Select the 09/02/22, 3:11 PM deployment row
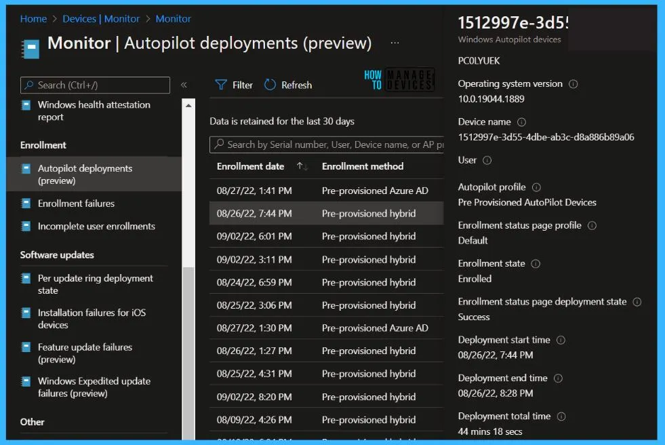 coord(327,259)
